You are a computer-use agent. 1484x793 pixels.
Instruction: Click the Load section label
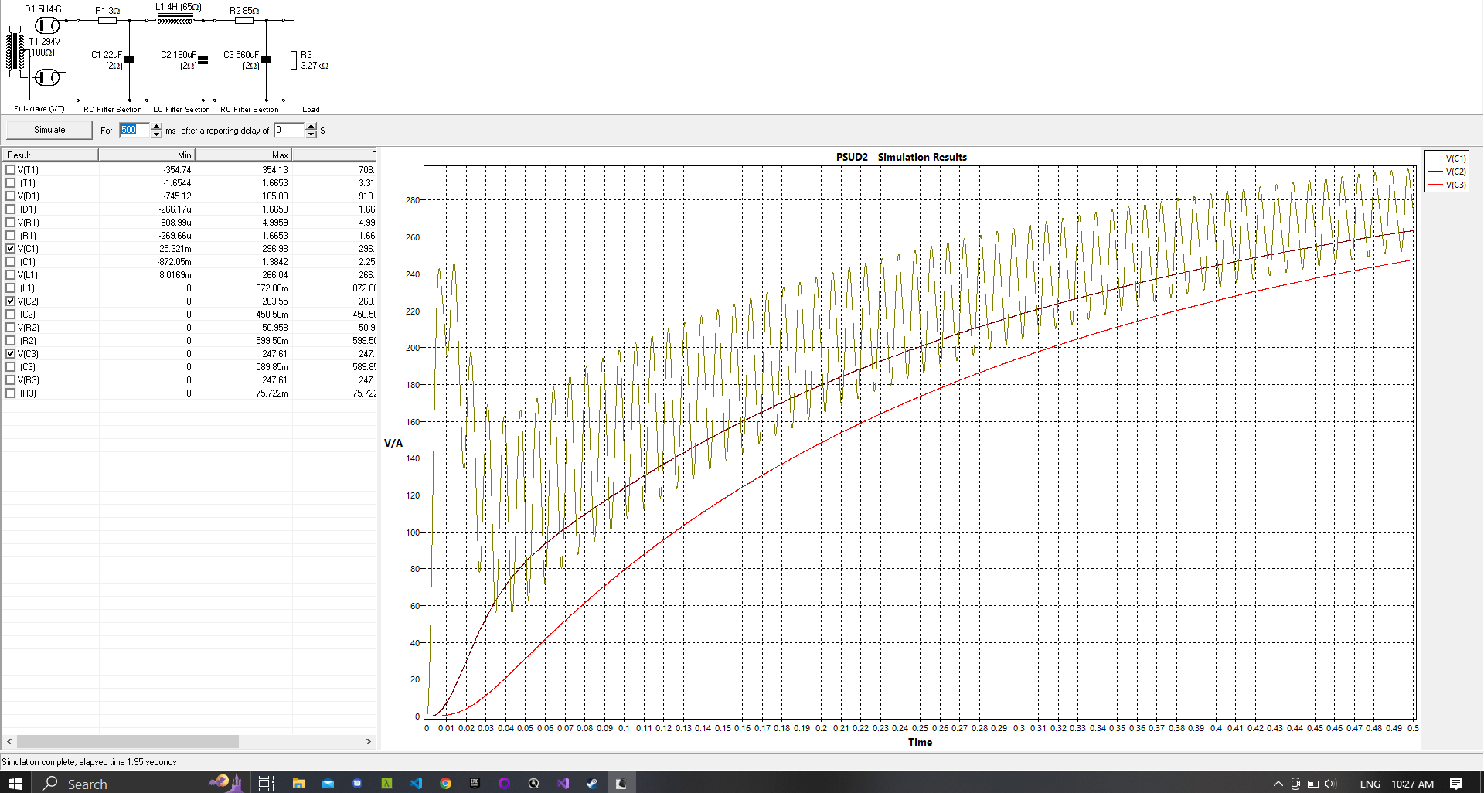click(311, 110)
